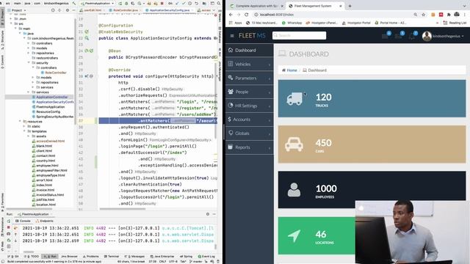
Task: Expand the Accounts sidebar menu
Action: coord(249,120)
